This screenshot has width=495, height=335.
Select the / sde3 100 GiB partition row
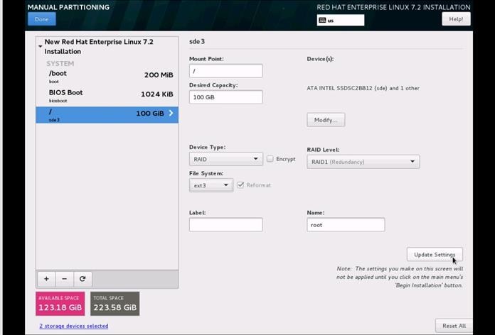pyautogui.click(x=107, y=115)
